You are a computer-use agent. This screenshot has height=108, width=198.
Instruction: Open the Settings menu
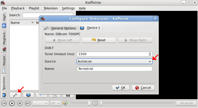[x=68, y=8]
